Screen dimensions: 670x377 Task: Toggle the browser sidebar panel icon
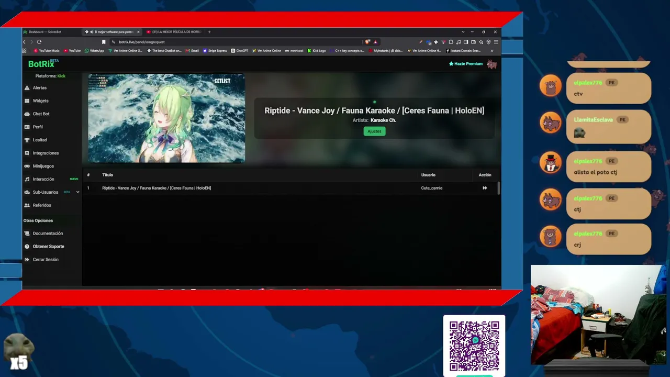466,42
